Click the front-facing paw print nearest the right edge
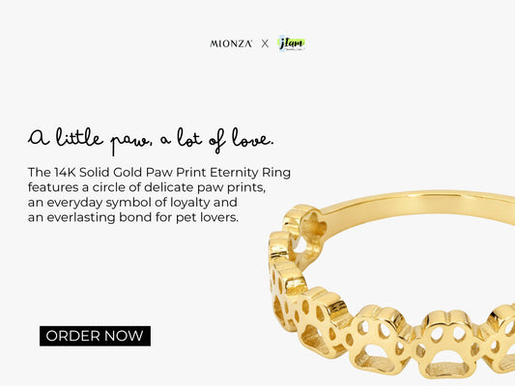This screenshot has width=515, height=386. (501, 340)
